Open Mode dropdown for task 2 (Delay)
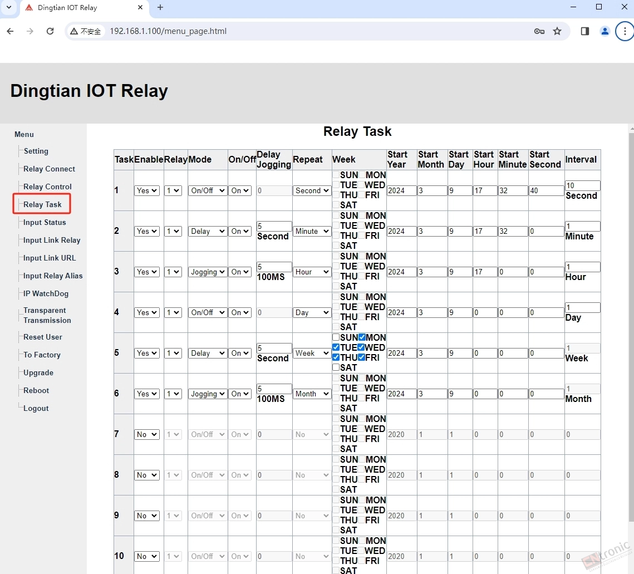This screenshot has width=634, height=574. click(208, 231)
